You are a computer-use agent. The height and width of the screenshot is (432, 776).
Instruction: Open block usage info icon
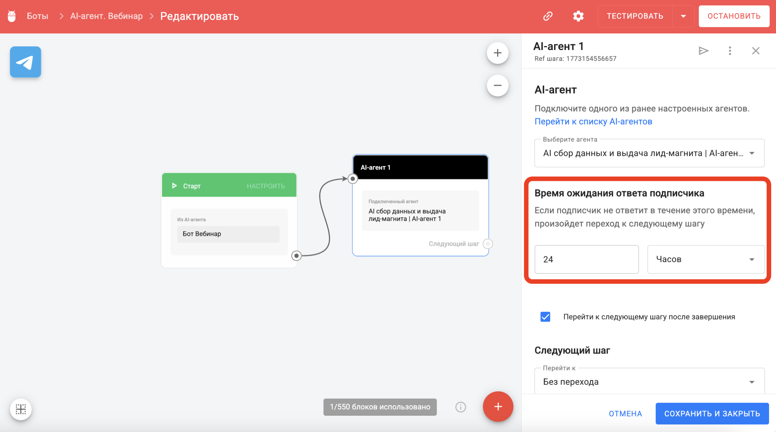point(460,407)
